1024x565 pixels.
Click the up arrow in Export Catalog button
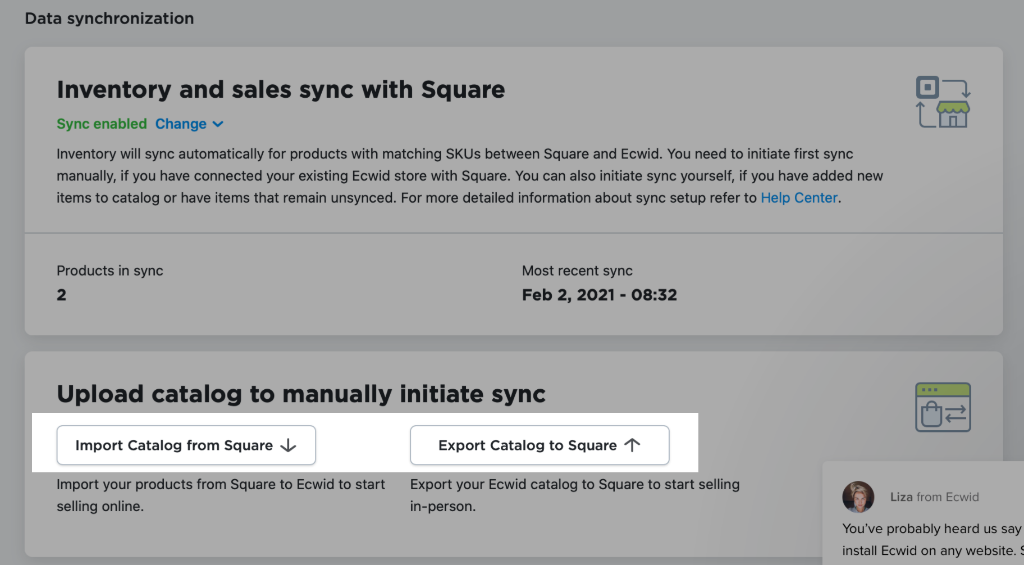click(x=632, y=445)
